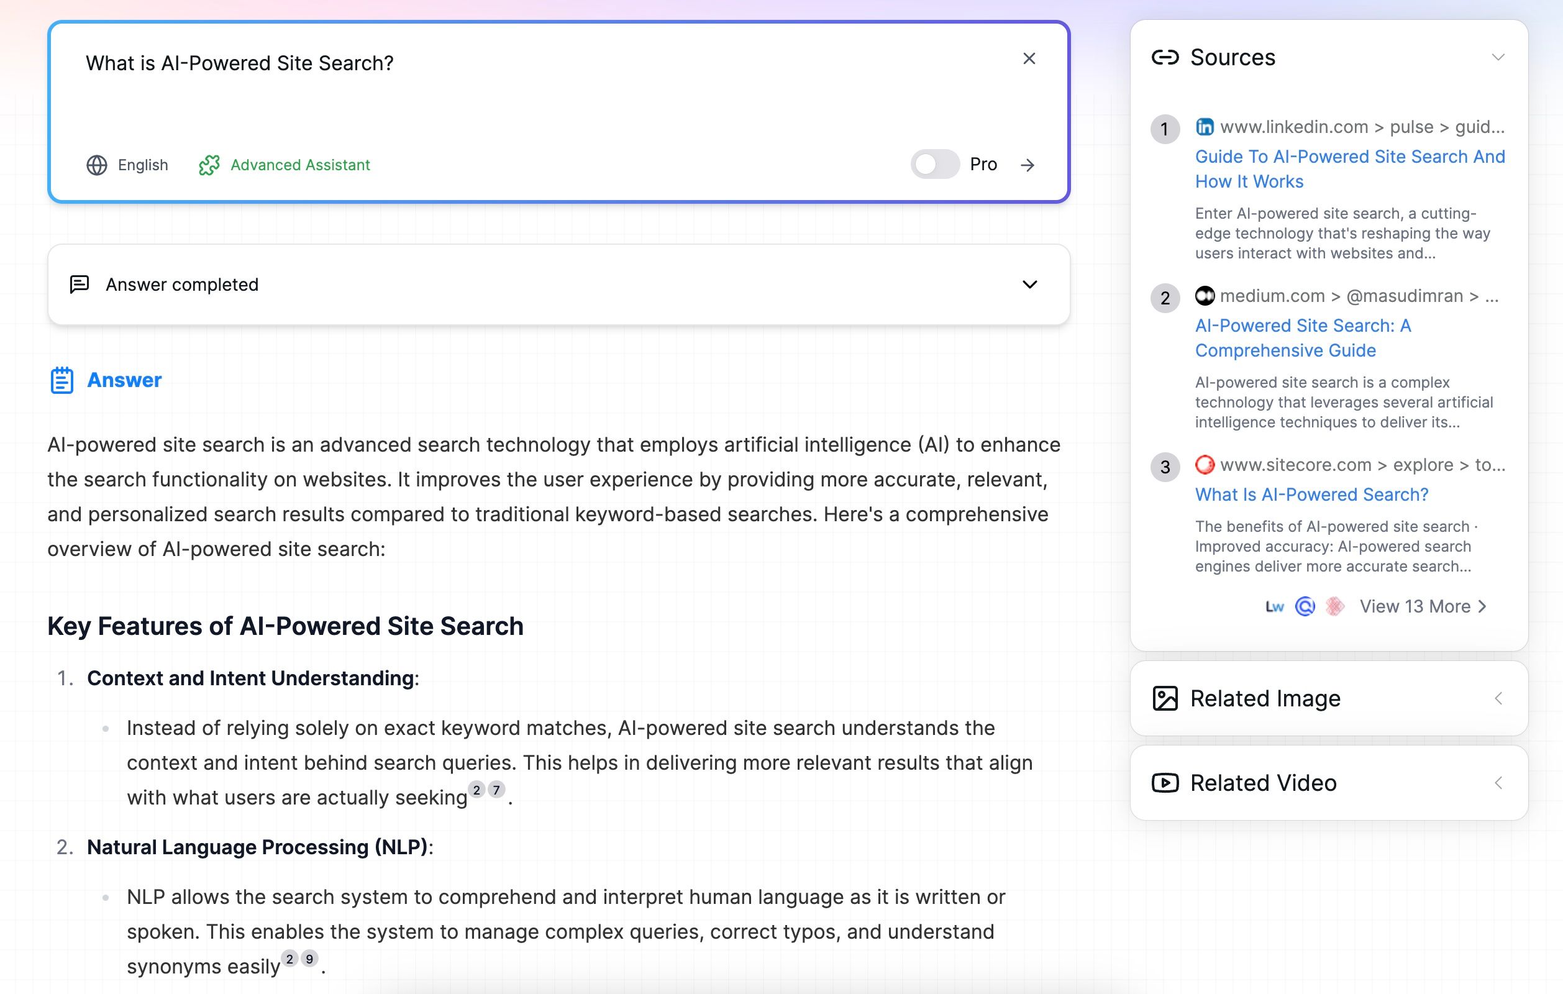The image size is (1563, 994).
Task: Click the Advanced Assistant icon
Action: click(x=207, y=164)
